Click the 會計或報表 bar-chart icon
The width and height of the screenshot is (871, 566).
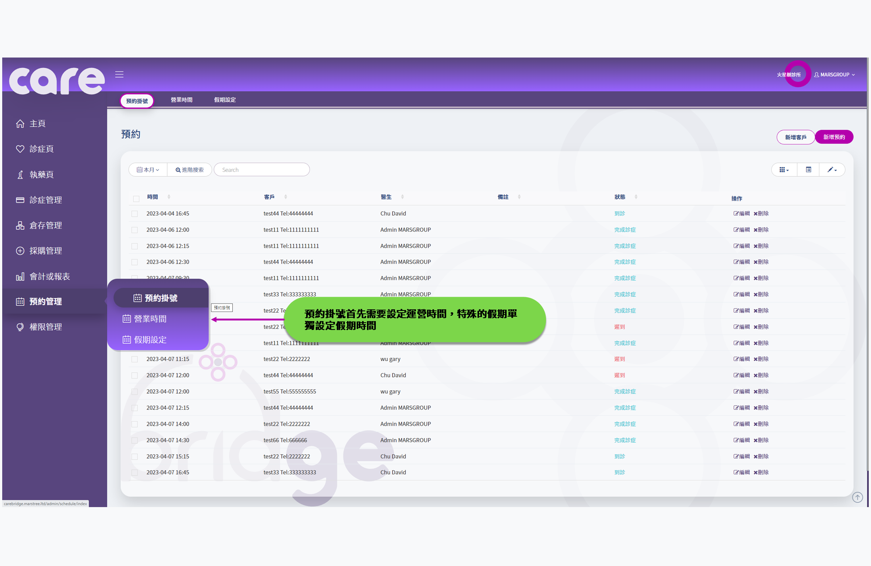(x=21, y=276)
